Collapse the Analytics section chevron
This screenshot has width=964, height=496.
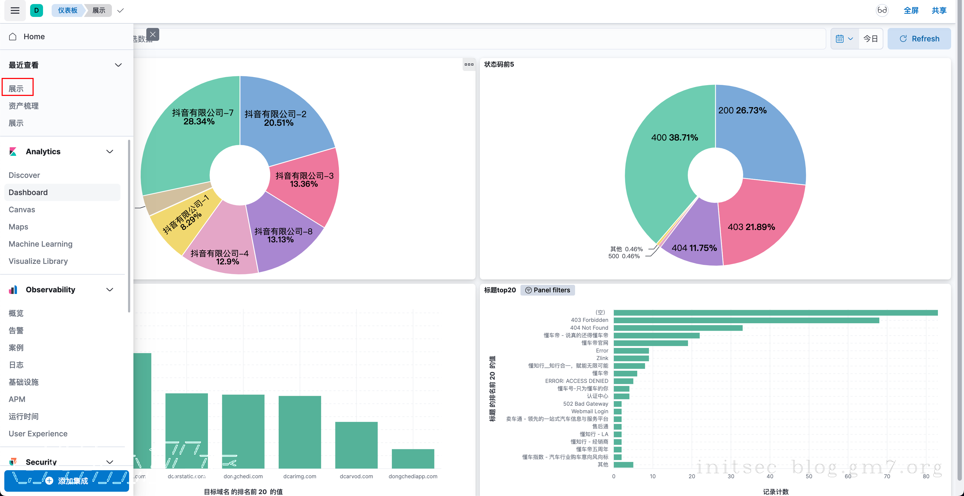[x=110, y=151]
